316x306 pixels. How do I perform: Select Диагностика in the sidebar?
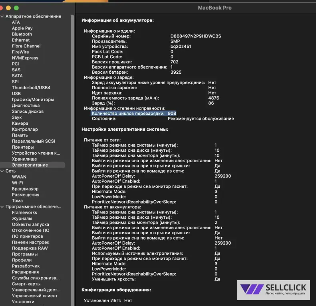click(26, 106)
